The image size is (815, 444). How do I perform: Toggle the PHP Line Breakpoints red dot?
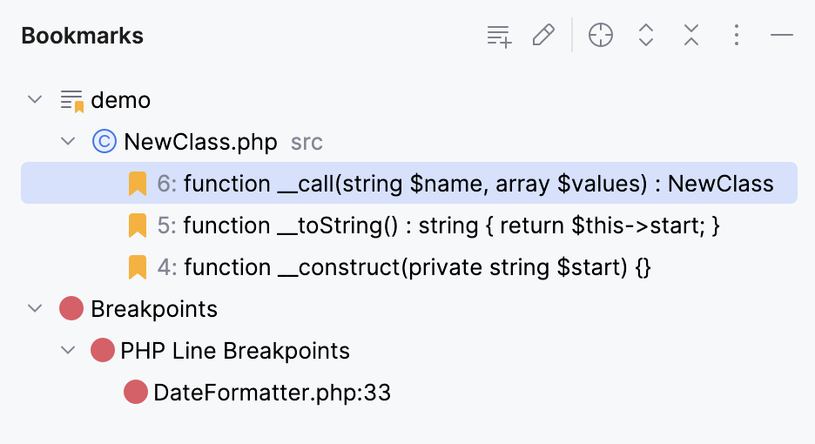pyautogui.click(x=103, y=351)
